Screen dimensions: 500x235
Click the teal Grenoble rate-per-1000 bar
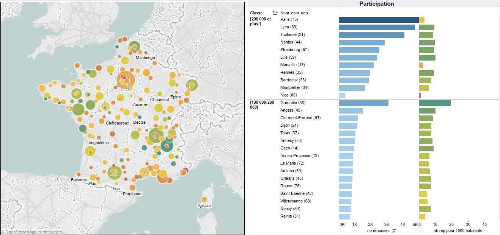click(x=434, y=103)
